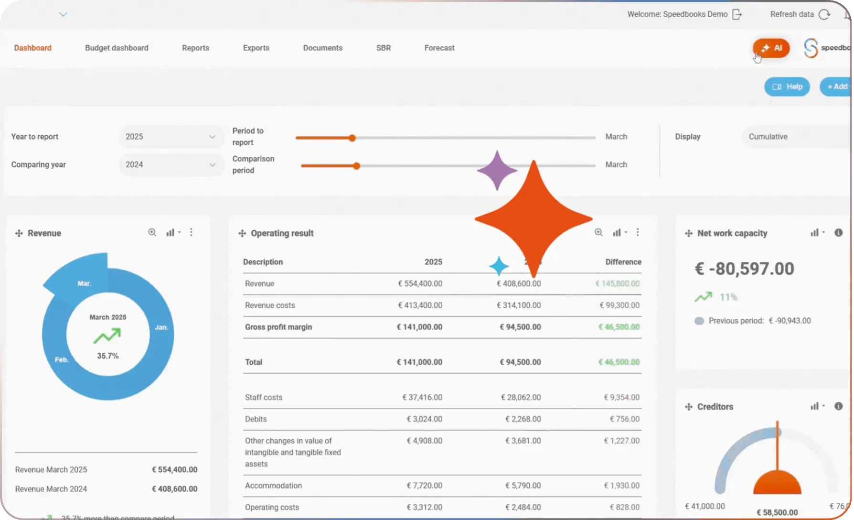Viewport: 854px width, 520px height.
Task: Click the Creditors gauge needle
Action: click(x=777, y=445)
